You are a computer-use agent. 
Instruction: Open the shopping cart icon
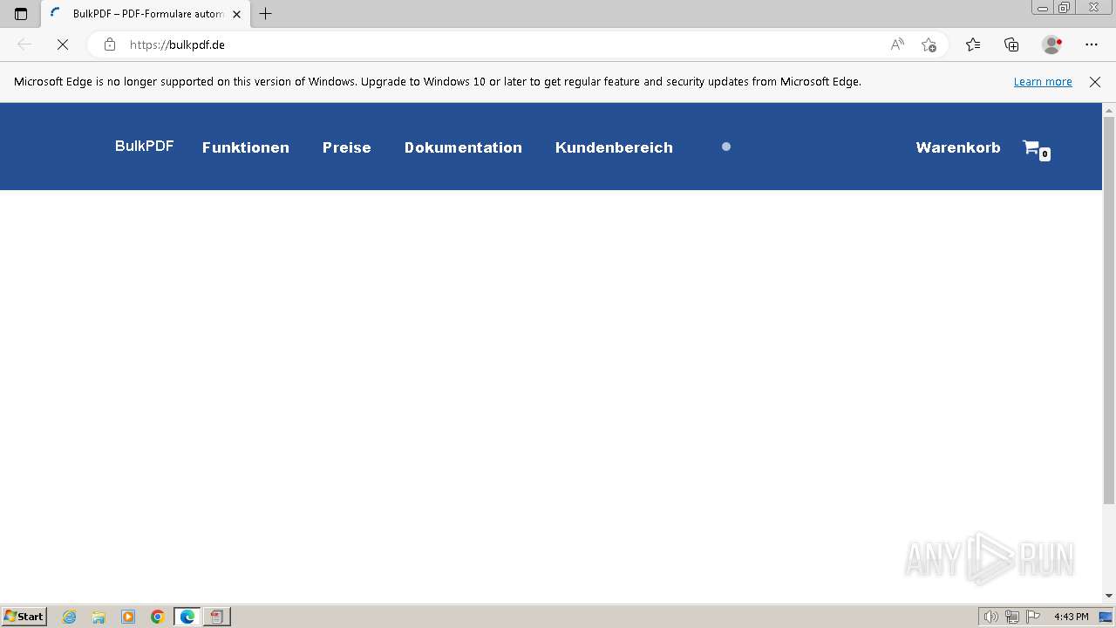pos(1035,148)
